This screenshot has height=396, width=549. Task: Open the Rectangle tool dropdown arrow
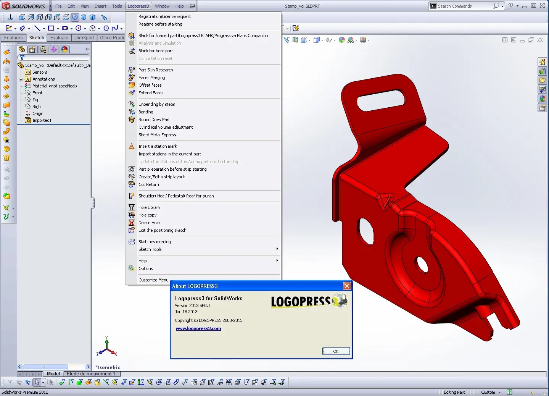58,29
